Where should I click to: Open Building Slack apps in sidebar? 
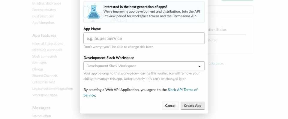coord(47,3)
